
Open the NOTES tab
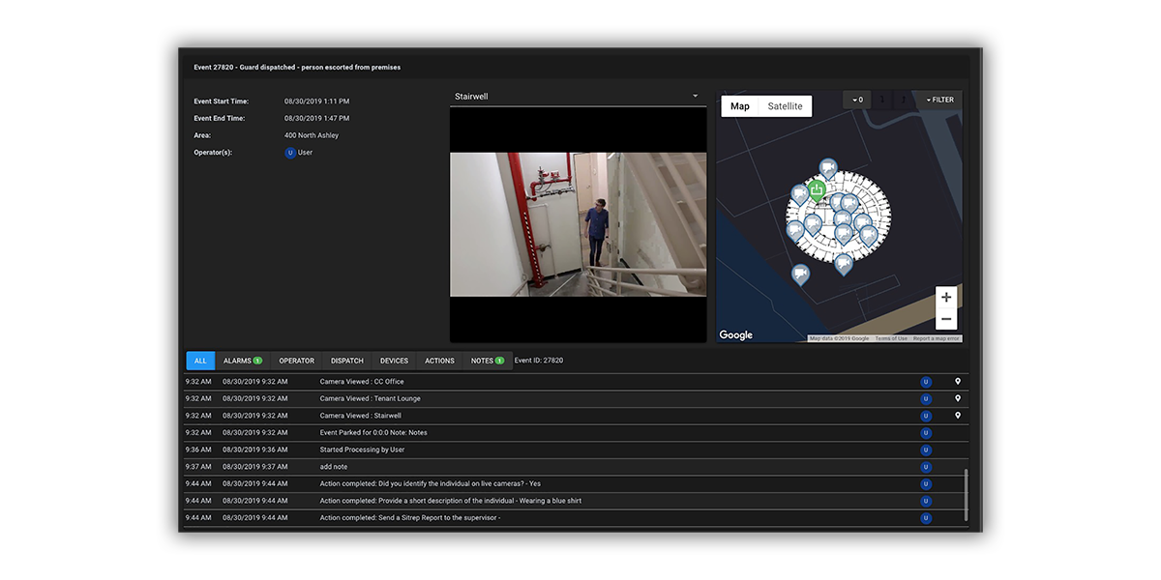pyautogui.click(x=488, y=361)
